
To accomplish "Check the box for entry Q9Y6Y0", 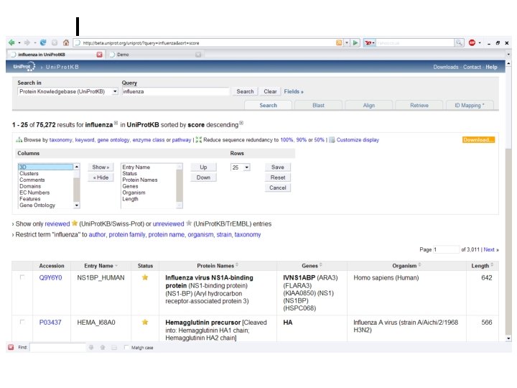I will click(22, 277).
